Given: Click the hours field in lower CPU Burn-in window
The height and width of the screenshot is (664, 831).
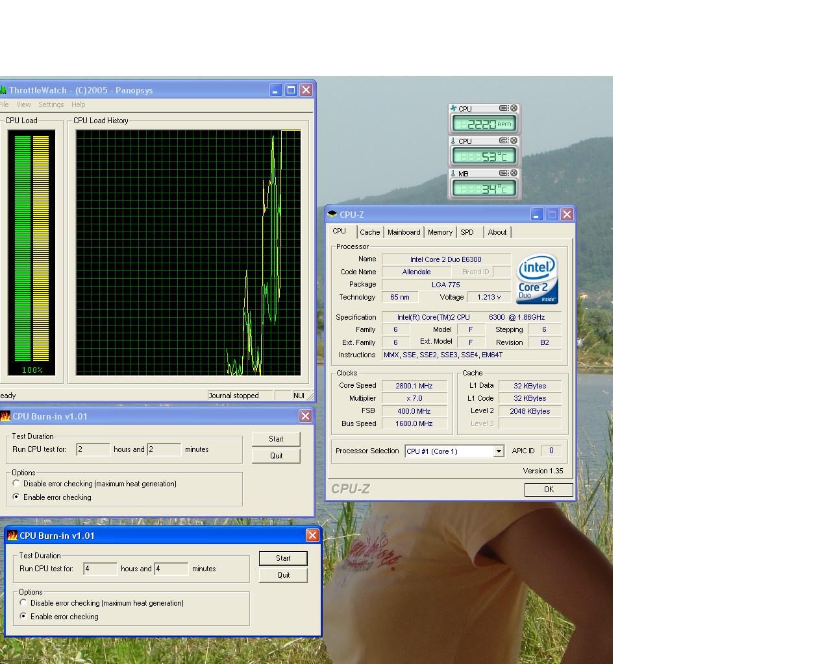Looking at the screenshot, I should click(x=101, y=569).
